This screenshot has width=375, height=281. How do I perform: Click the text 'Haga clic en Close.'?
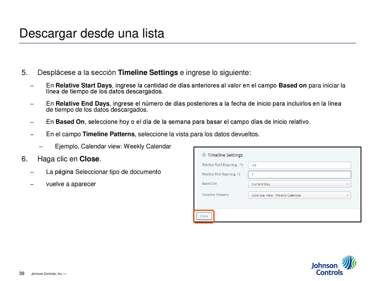pos(69,159)
